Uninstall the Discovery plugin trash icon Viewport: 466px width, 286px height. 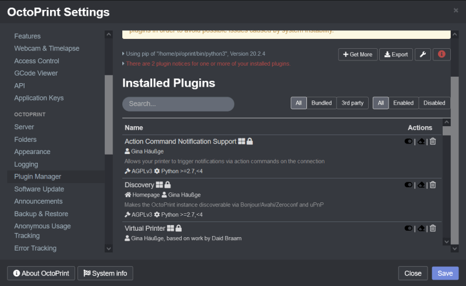click(433, 185)
